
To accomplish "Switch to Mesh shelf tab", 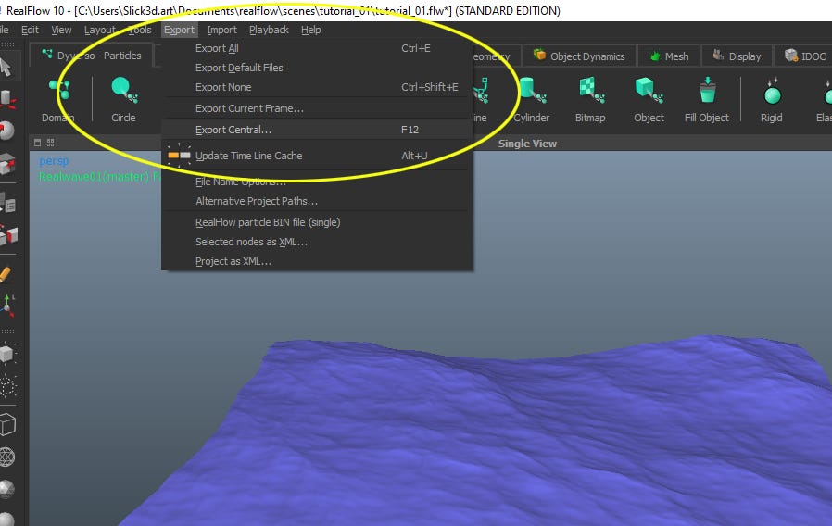I will (x=669, y=56).
